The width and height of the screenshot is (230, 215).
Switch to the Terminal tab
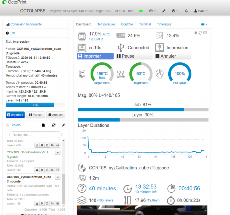(145, 24)
